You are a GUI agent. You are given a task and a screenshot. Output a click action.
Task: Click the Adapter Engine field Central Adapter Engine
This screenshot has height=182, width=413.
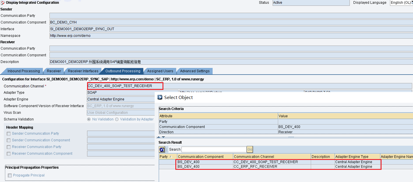121,99
